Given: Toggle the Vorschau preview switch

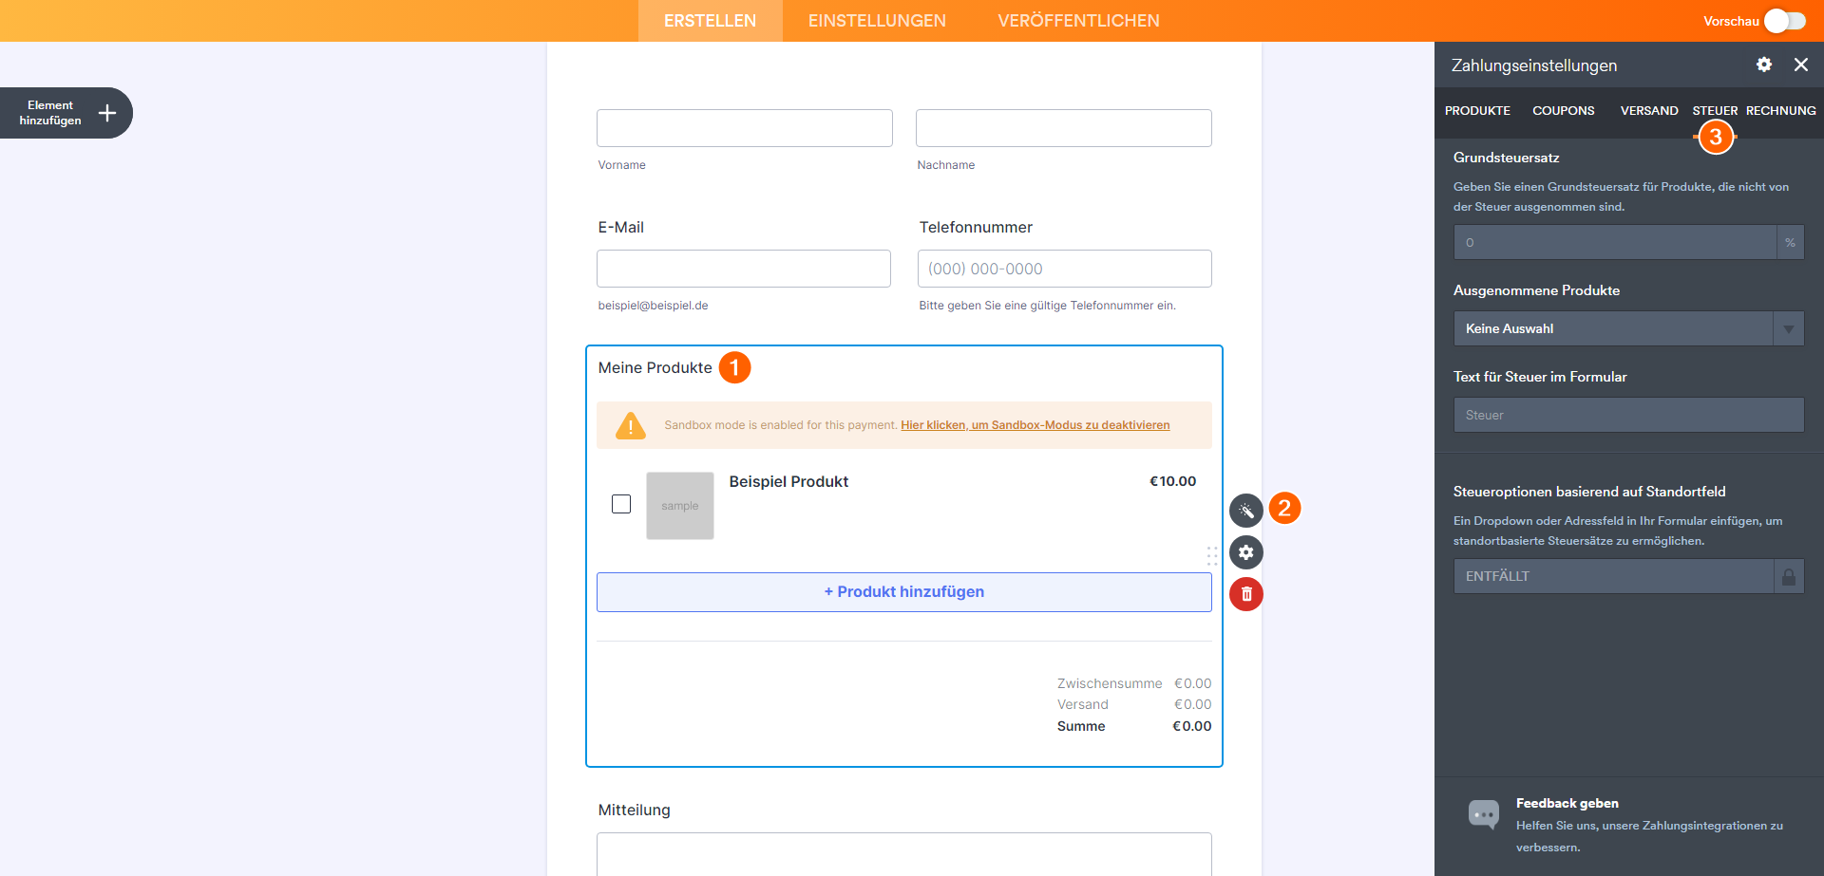Looking at the screenshot, I should pos(1785,21).
